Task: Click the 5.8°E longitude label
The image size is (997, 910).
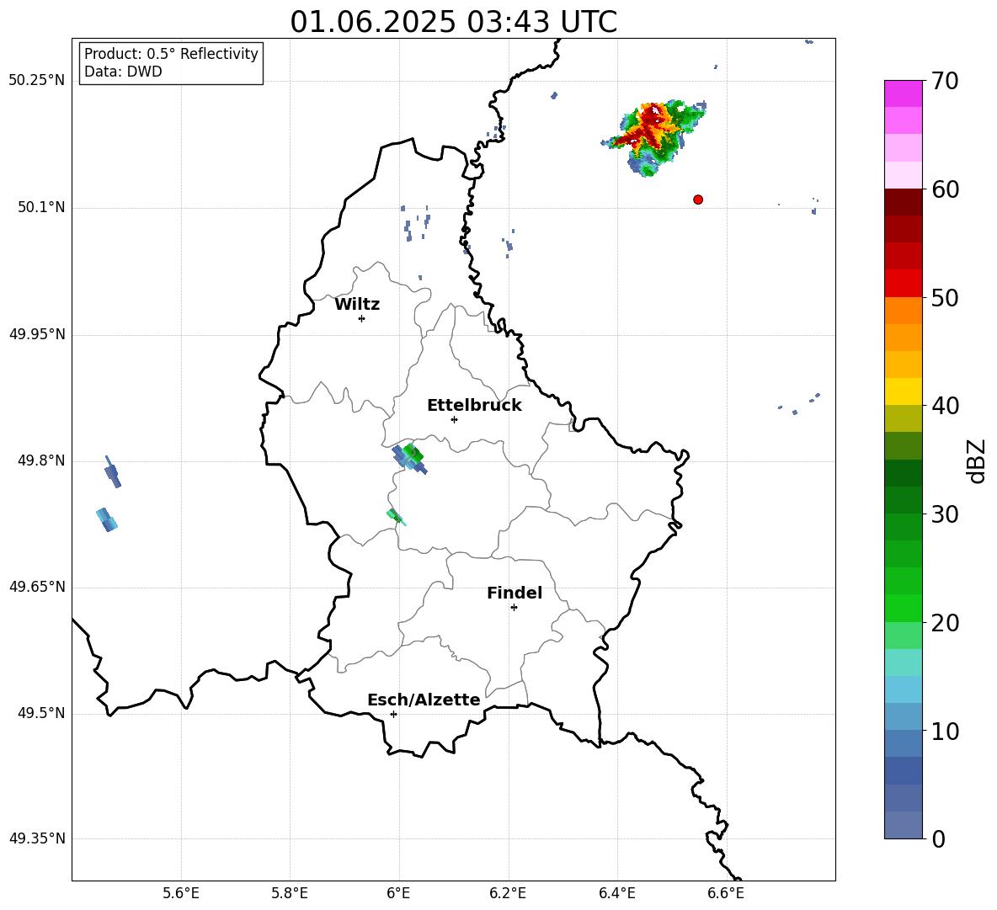Action: 290,893
